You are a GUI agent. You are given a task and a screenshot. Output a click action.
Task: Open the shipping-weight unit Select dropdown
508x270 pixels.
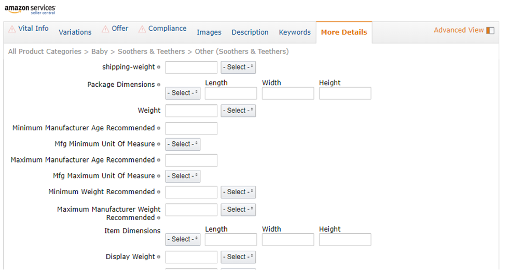[x=238, y=67]
